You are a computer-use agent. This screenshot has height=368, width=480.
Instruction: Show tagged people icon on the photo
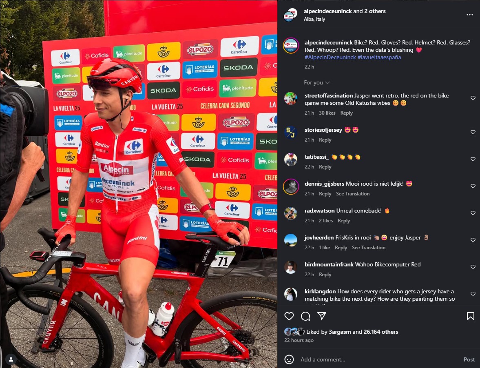pyautogui.click(x=11, y=359)
